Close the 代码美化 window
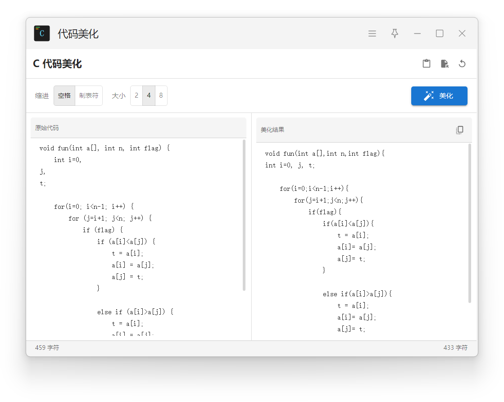This screenshot has height=402, width=504. tap(462, 34)
